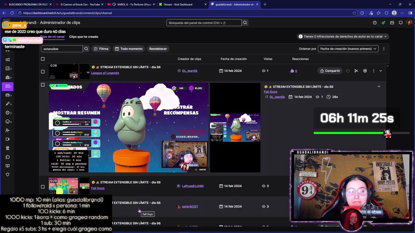Open the add-user sidebar icon

click(x=7, y=130)
